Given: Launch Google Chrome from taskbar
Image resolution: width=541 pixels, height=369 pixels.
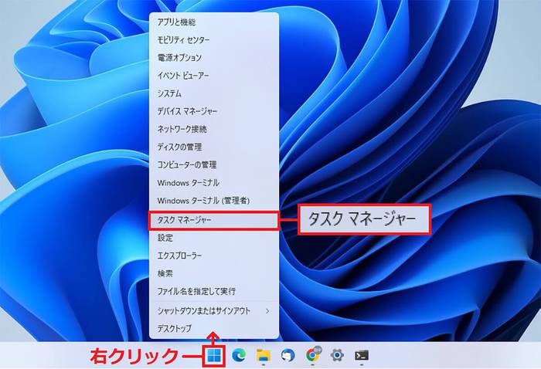Looking at the screenshot, I should tap(312, 354).
